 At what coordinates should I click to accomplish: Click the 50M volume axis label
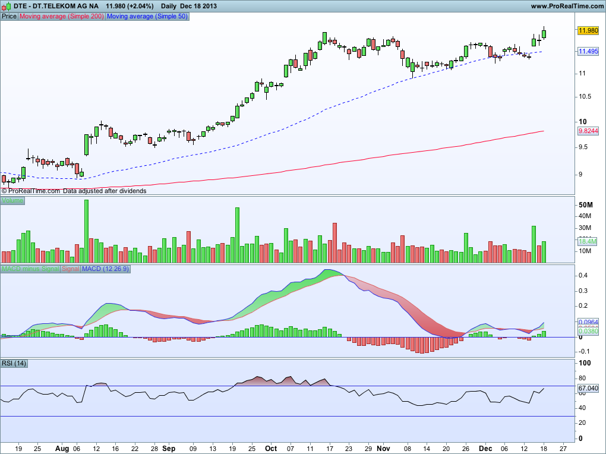pyautogui.click(x=586, y=205)
